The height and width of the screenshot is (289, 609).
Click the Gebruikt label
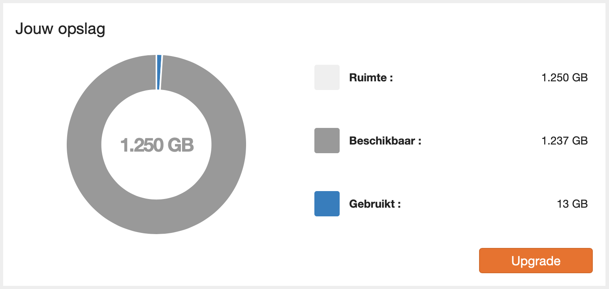click(375, 204)
